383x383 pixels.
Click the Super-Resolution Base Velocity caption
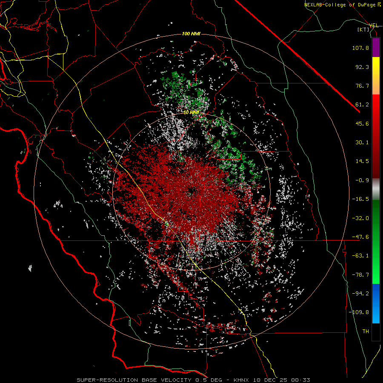tap(194, 380)
